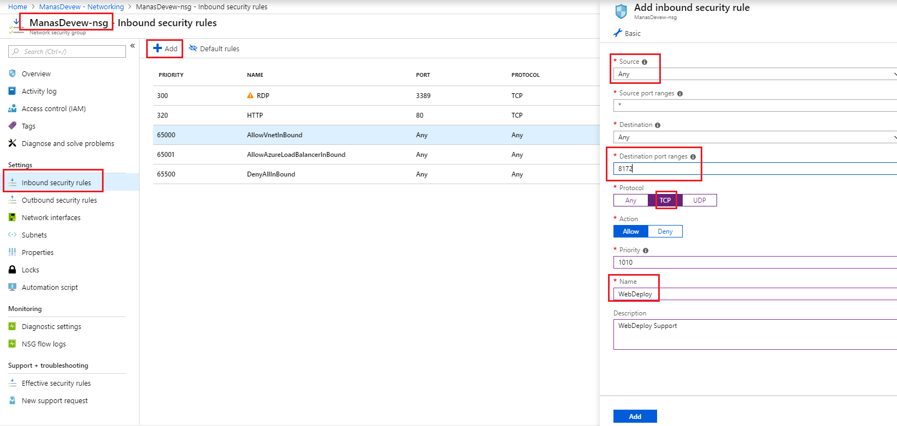Click the Name field containing WebDeploy

755,294
